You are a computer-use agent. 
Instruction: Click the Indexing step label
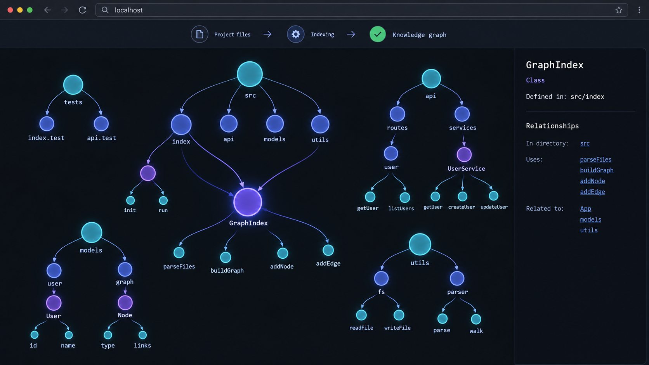[322, 35]
